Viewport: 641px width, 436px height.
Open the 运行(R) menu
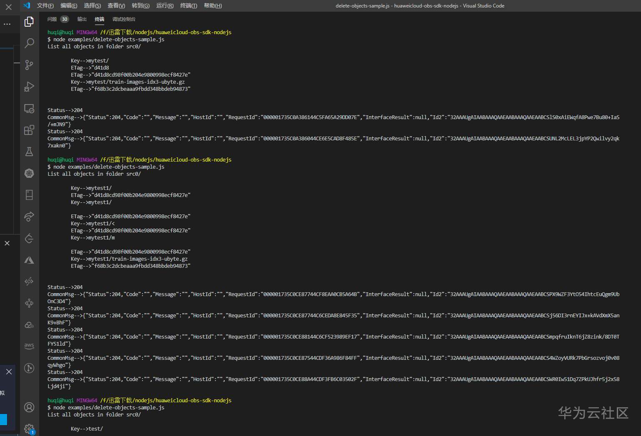[x=165, y=6]
